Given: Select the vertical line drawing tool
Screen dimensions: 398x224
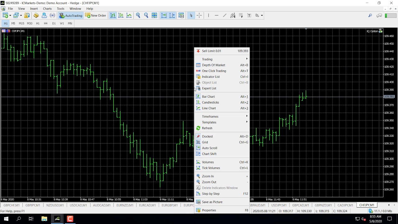Looking at the screenshot, I should coord(208,15).
